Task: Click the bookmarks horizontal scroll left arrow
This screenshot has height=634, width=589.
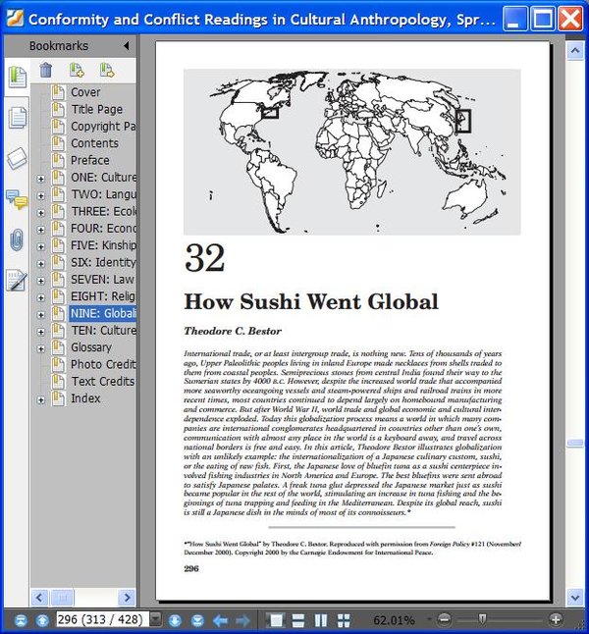Action: click(39, 598)
